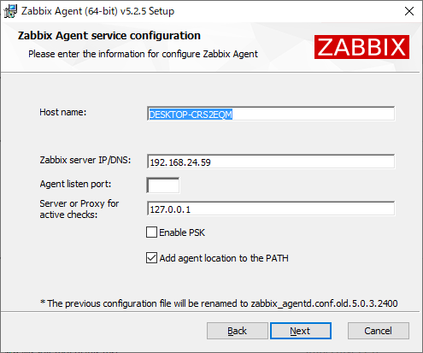Viewport: 423px width, 353px height.
Task: Select the active checks field showing 127.0.0.1
Action: (x=271, y=209)
